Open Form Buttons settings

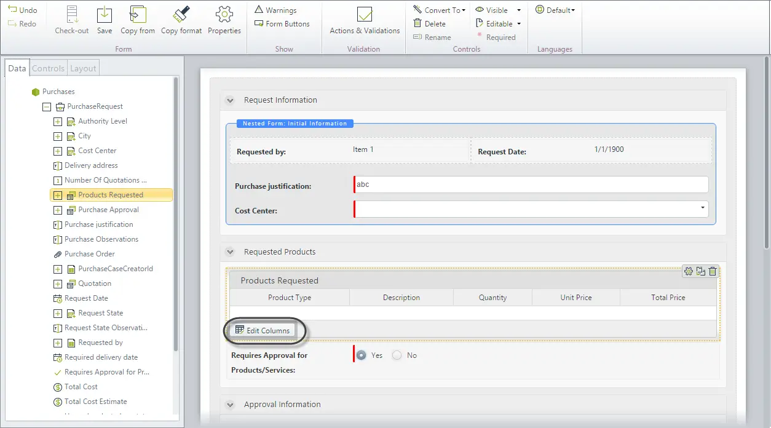click(x=282, y=24)
